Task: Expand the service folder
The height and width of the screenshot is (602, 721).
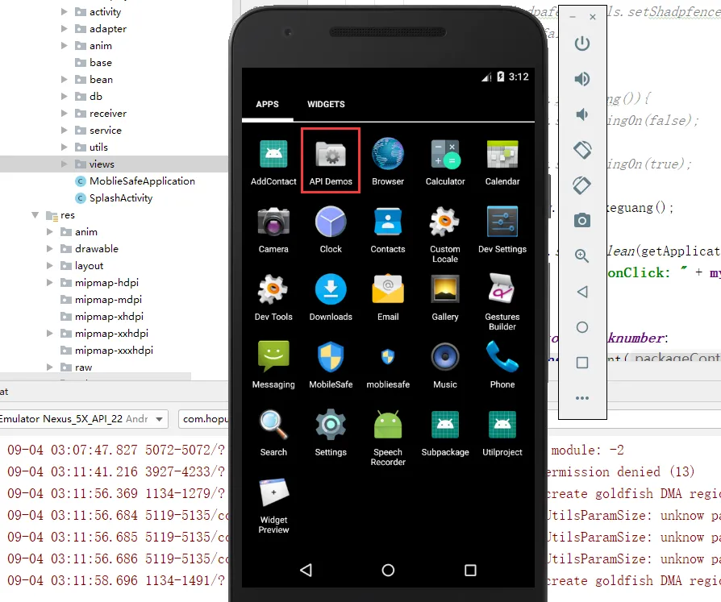Action: 65,130
